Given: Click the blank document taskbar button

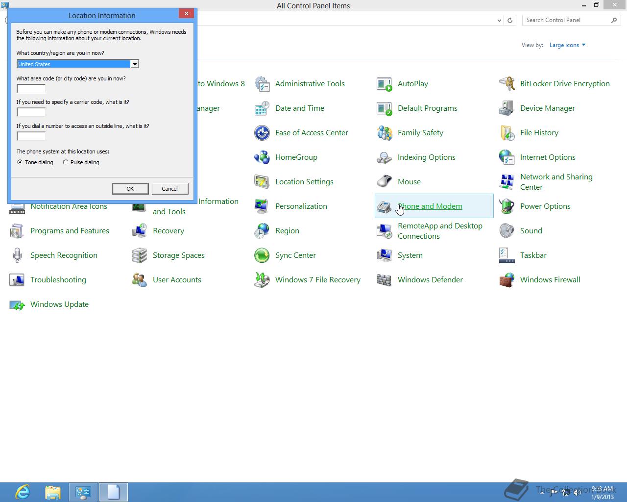Looking at the screenshot, I should coord(114,492).
